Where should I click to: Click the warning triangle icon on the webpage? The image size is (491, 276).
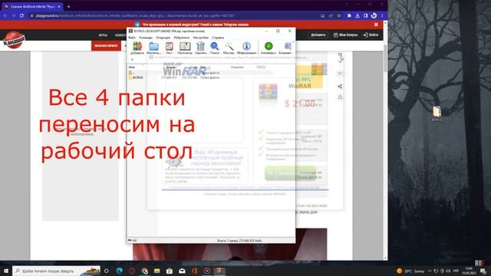coord(340,97)
